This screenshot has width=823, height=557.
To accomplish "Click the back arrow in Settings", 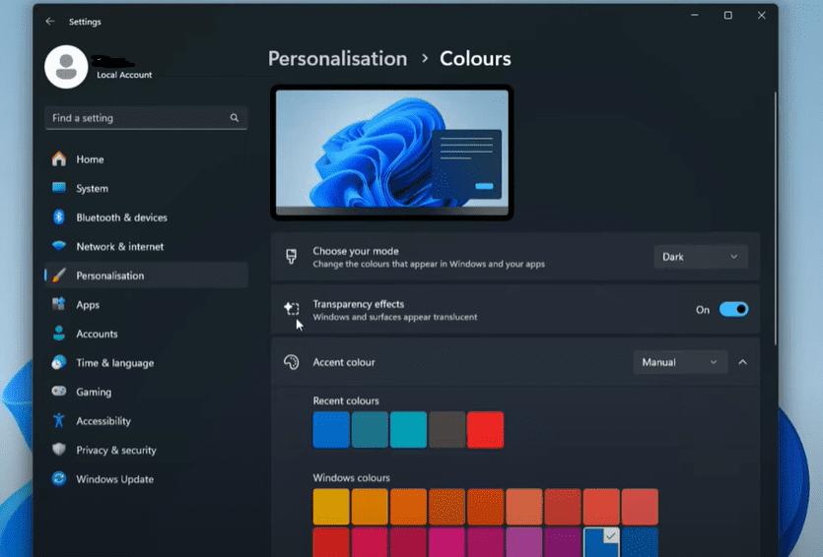I will point(50,21).
